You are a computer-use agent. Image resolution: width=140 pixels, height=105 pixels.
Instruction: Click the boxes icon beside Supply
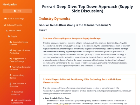(x=9, y=37)
